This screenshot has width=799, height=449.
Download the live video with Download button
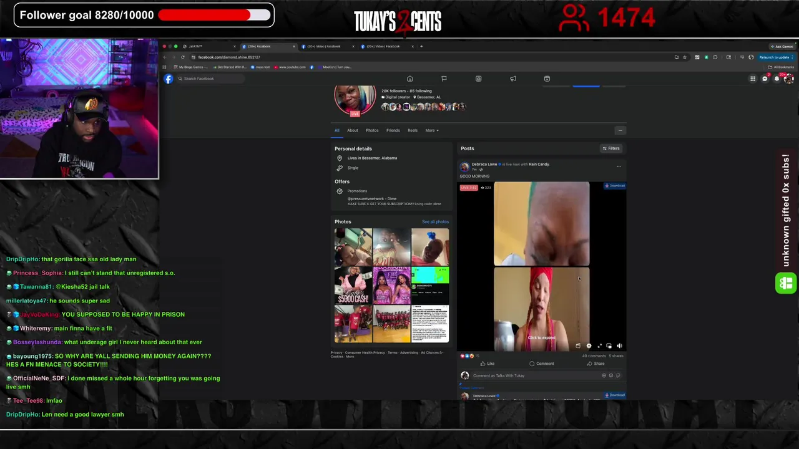coord(615,186)
